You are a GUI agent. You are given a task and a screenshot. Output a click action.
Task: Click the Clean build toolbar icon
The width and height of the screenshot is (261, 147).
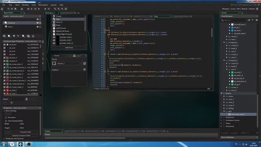tap(39, 9)
